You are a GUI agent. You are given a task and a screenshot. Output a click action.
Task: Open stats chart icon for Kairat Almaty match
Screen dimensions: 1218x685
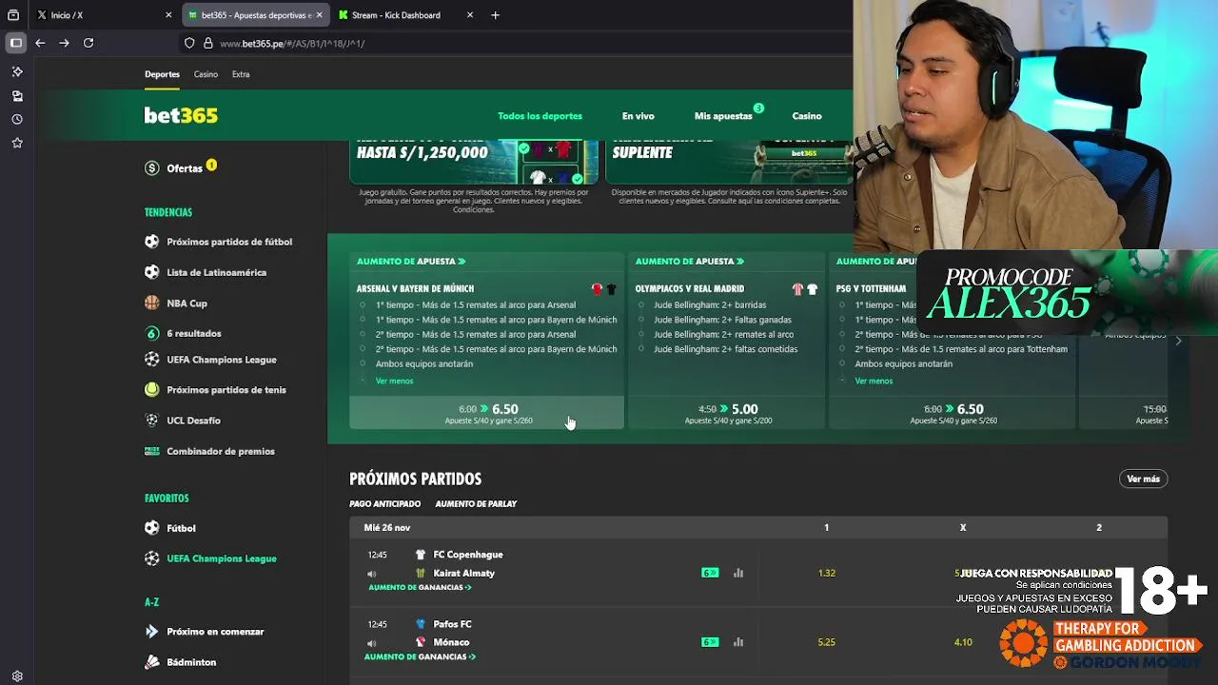738,573
